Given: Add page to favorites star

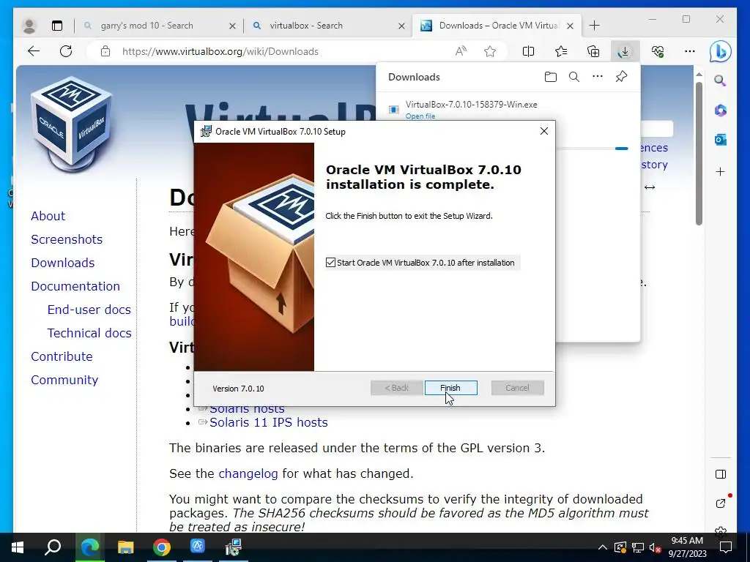Looking at the screenshot, I should point(490,51).
